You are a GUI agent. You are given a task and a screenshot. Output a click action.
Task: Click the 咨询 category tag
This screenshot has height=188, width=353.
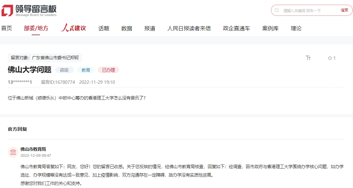(64, 70)
